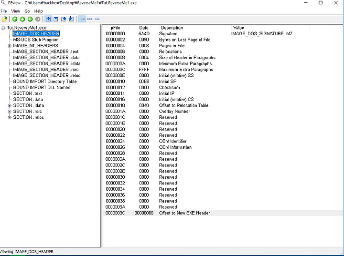Click the second blue address-view toolbar icon
Viewport: 344px width, 256px height.
point(56,19)
